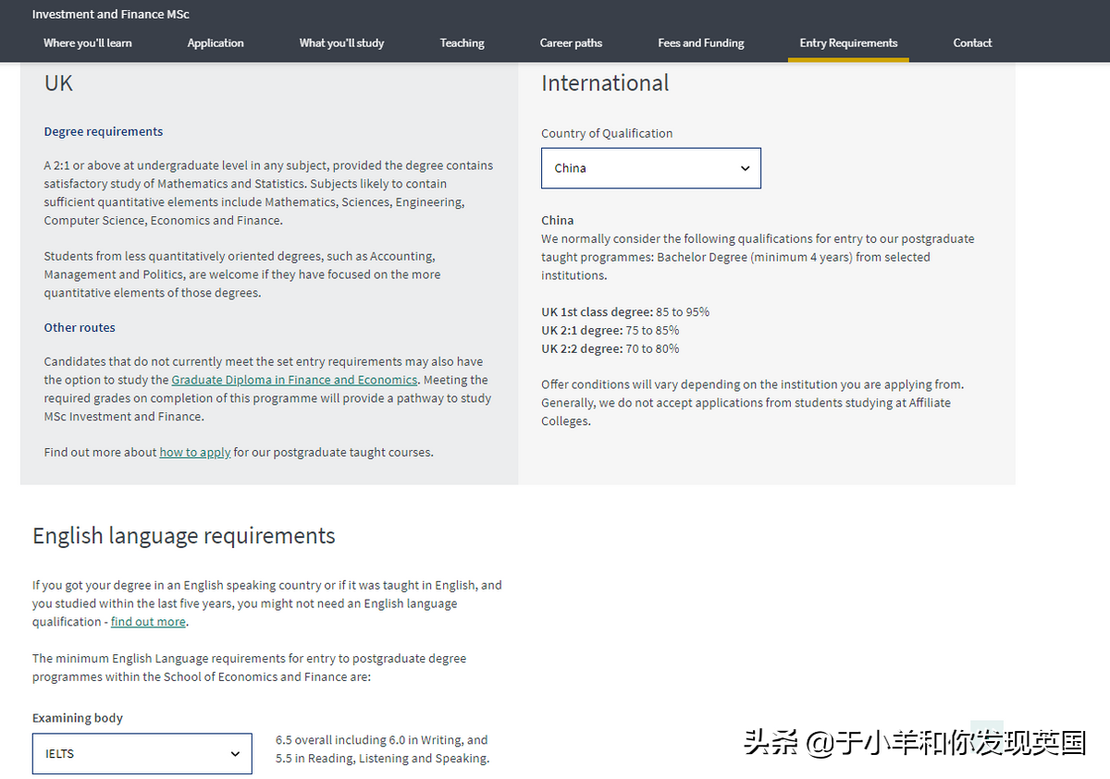Click the UK heading
Screen dimensions: 1110x779
58,83
